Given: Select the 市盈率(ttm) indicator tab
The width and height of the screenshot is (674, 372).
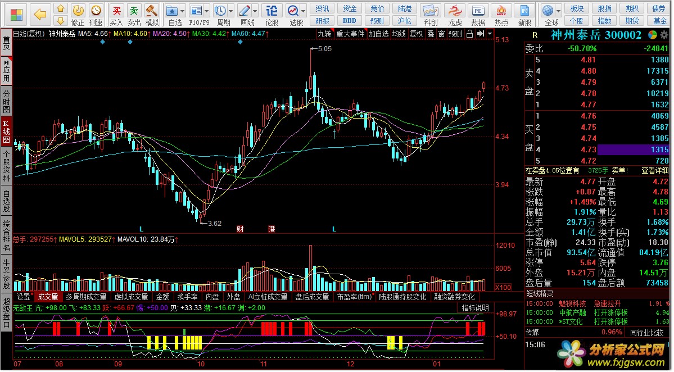Looking at the screenshot, I should click(x=354, y=297).
